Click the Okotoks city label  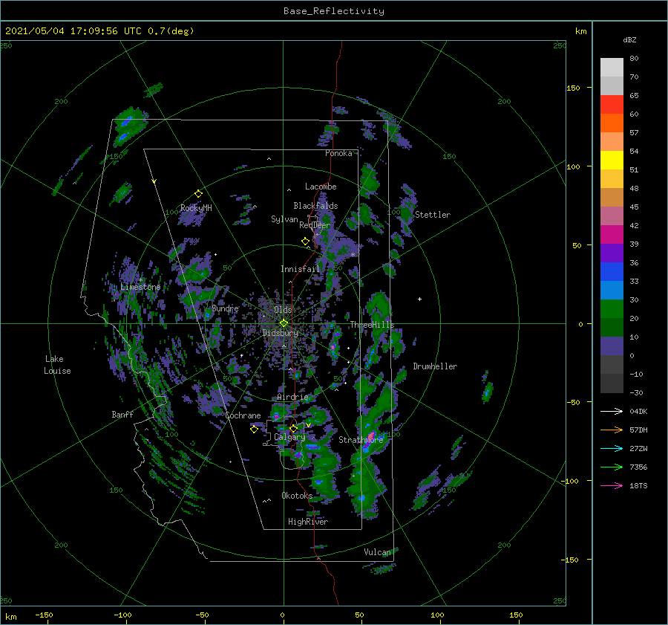(297, 496)
